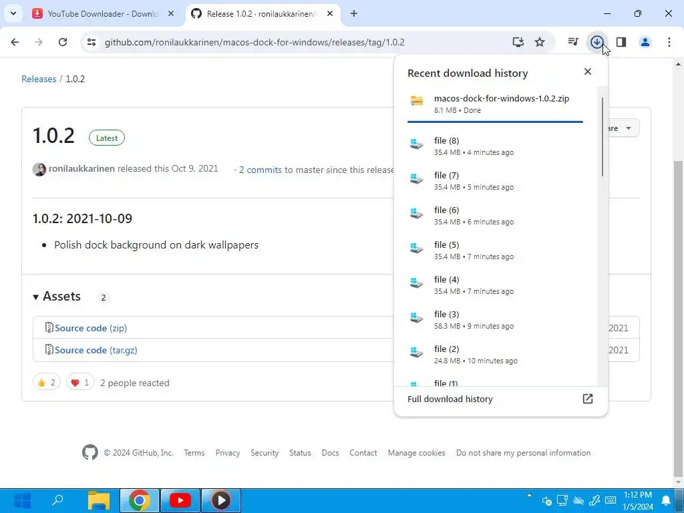Image resolution: width=684 pixels, height=513 pixels.
Task: Click the taskbar clock showing 1:12 PM
Action: [x=638, y=500]
